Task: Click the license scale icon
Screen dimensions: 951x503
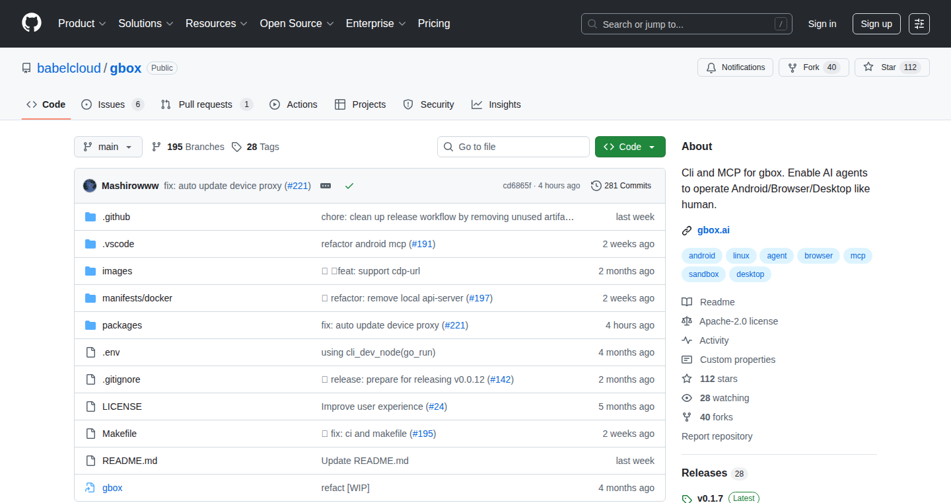Action: [x=687, y=321]
